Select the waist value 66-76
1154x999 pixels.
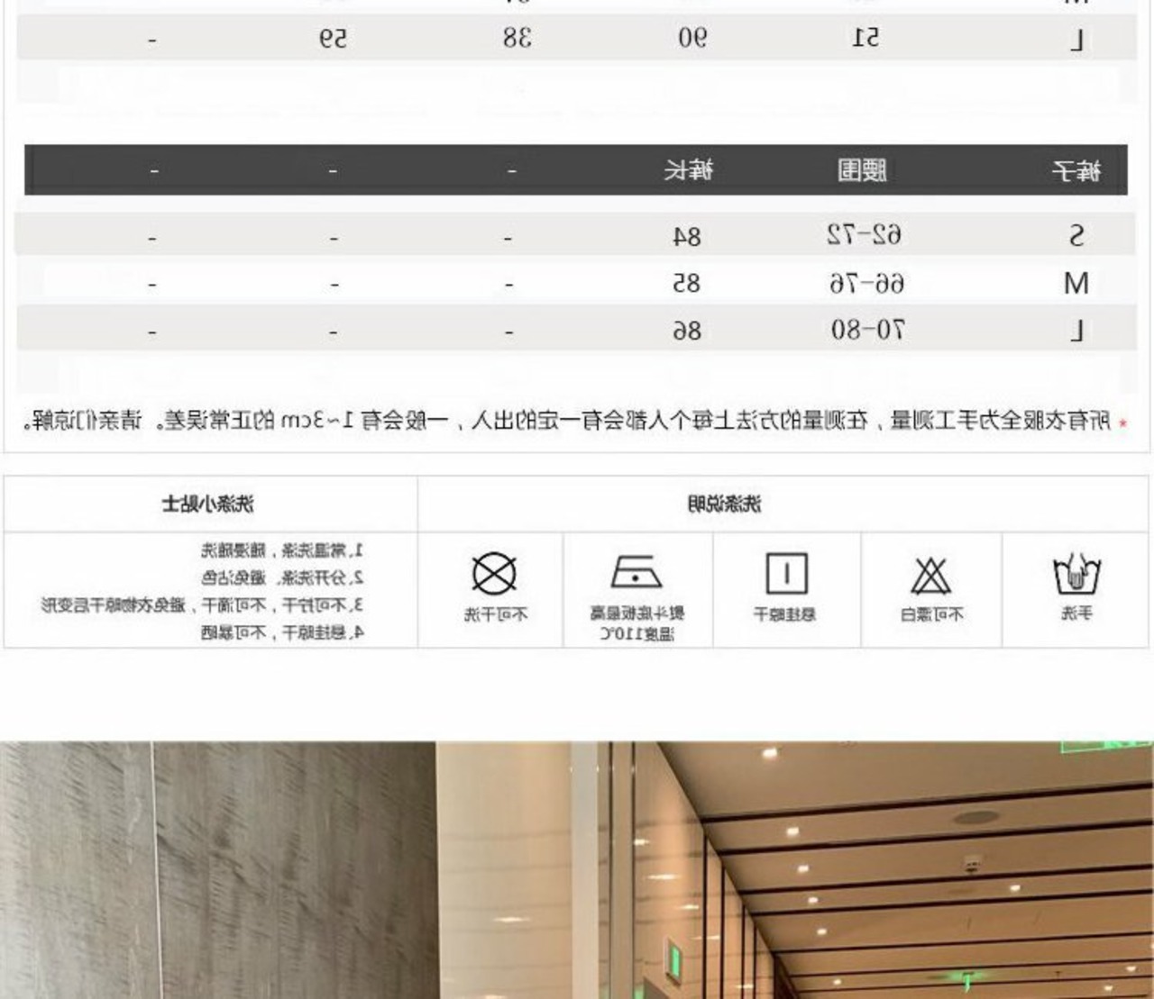coord(866,284)
